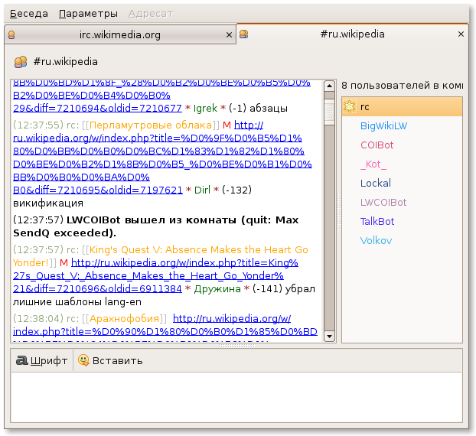Click the username Dirl in chat

pyautogui.click(x=202, y=190)
